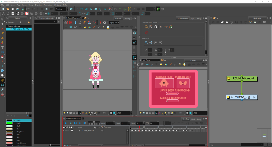Open the Windows menu
The height and width of the screenshot is (147, 272).
tap(57, 5)
